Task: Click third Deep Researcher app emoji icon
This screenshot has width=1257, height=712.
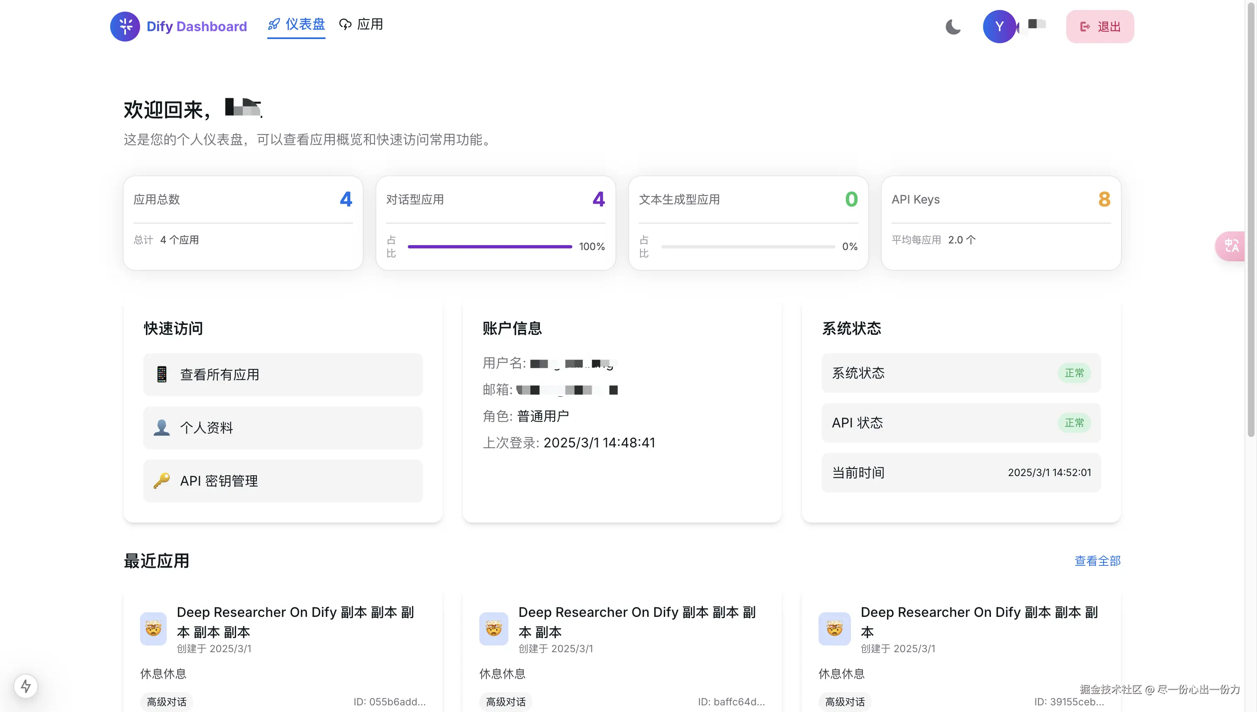Action: click(834, 629)
